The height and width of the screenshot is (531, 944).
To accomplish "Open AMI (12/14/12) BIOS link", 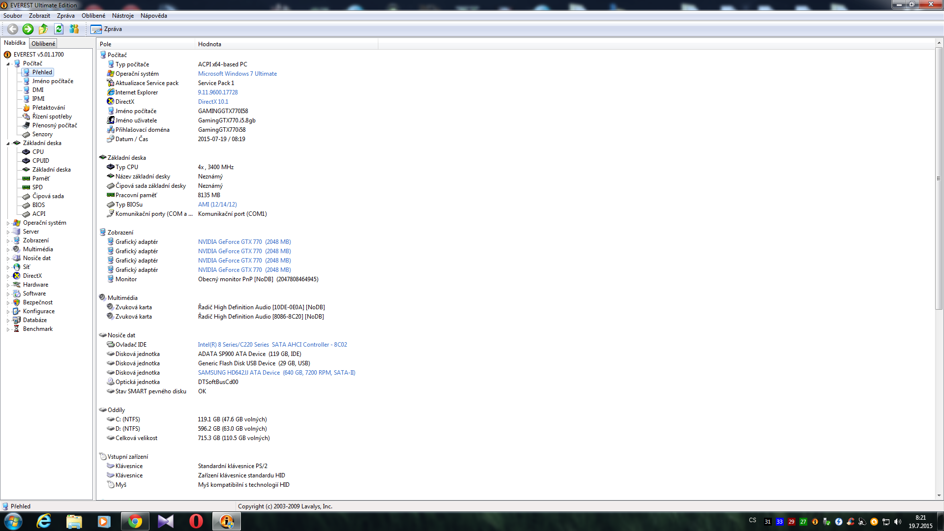I will pos(217,205).
